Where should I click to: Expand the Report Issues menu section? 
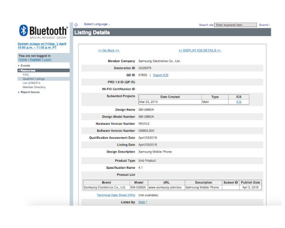click(30, 92)
